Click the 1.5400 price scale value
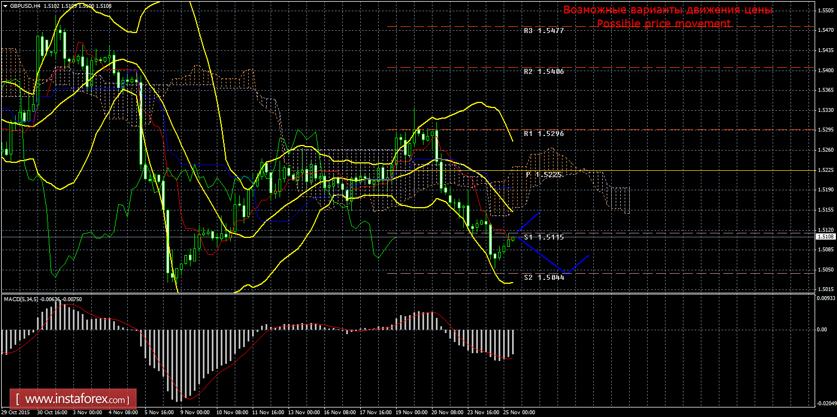 coord(825,71)
